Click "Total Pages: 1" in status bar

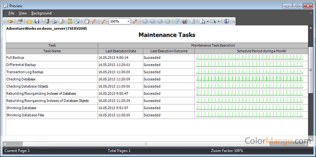tap(119, 151)
